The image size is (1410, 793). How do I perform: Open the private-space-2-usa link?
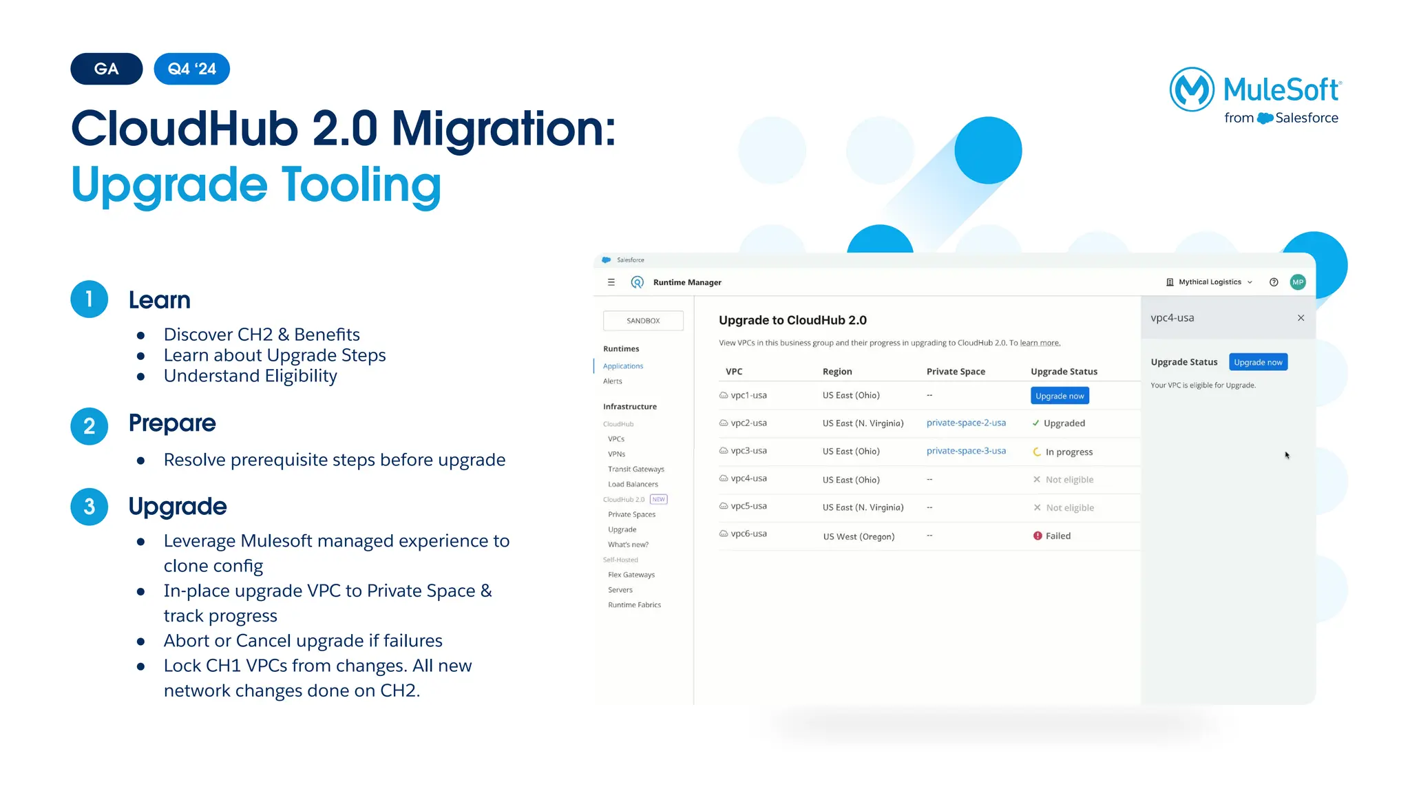[x=966, y=423]
